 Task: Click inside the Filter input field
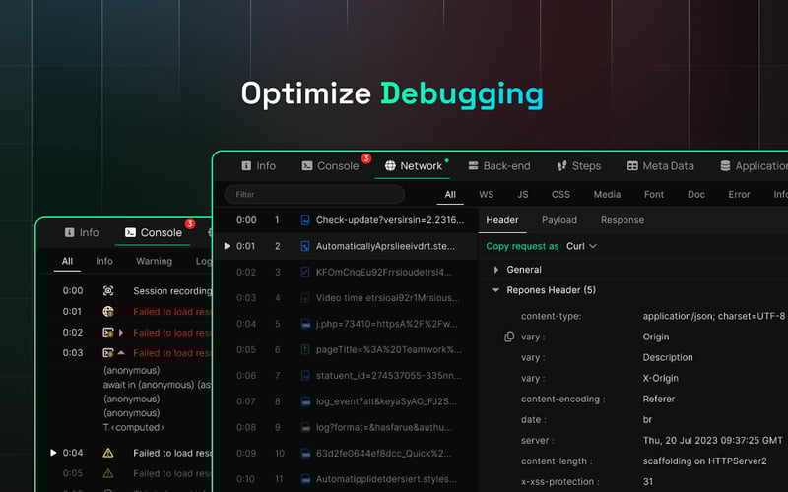(x=314, y=194)
